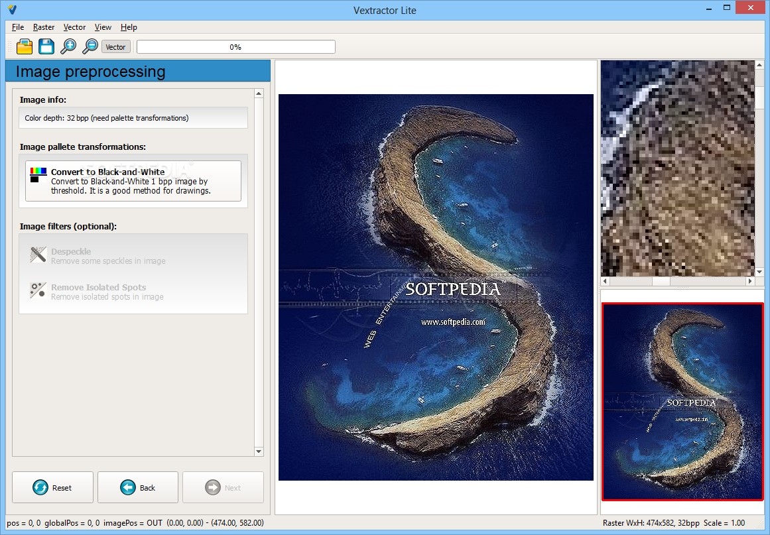The width and height of the screenshot is (770, 535).
Task: Click the Image preprocessing panel header
Action: click(x=137, y=71)
